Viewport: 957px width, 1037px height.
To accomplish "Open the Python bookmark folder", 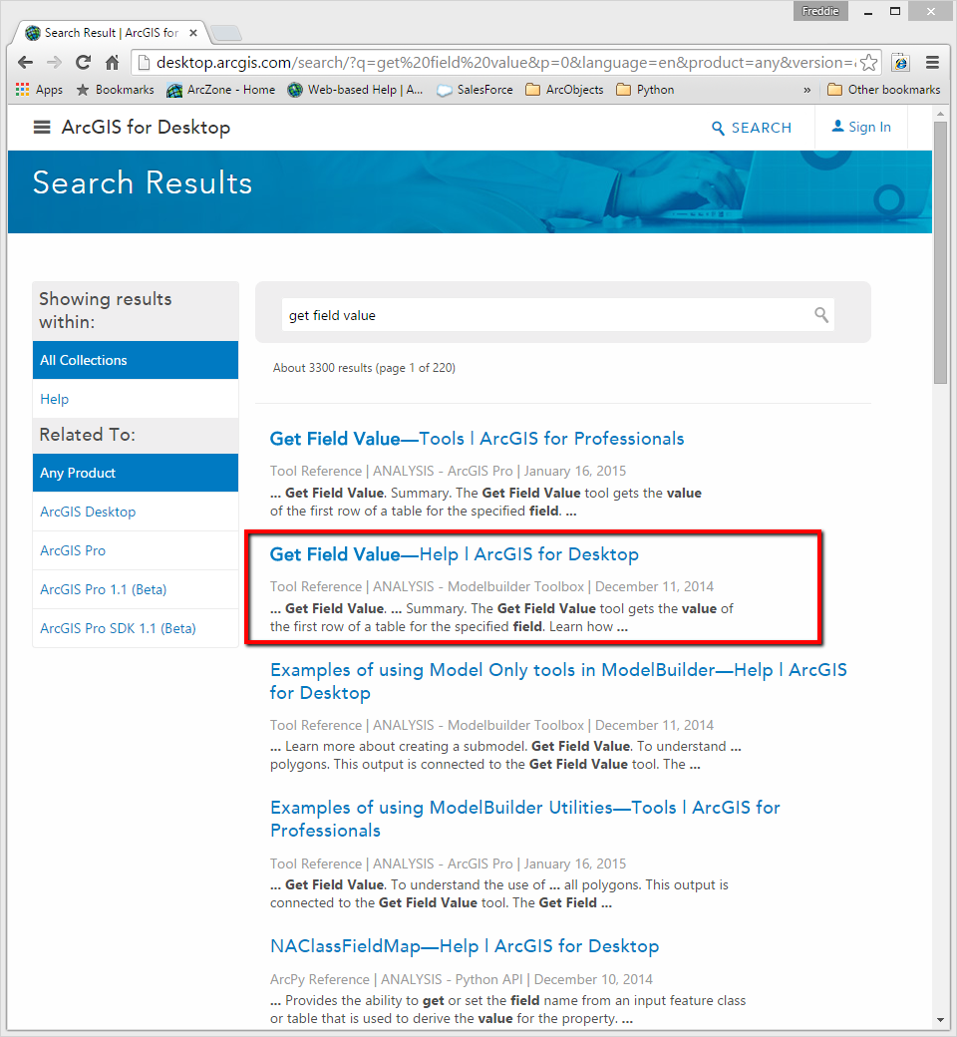I will 645,90.
